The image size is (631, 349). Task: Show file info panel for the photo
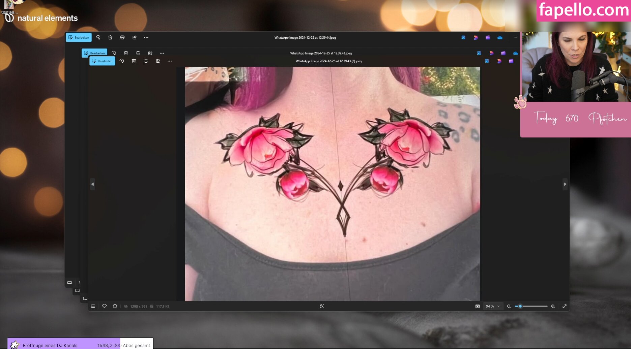click(x=115, y=306)
